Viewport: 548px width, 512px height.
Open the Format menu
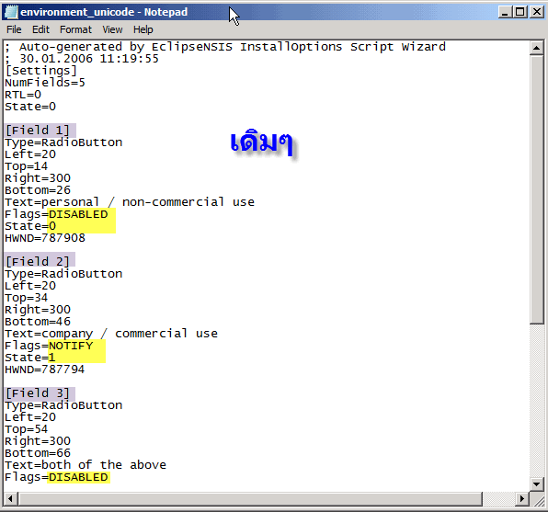(x=75, y=29)
